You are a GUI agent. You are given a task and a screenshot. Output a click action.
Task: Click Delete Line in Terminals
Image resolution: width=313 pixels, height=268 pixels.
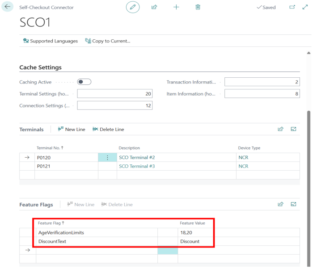click(108, 130)
